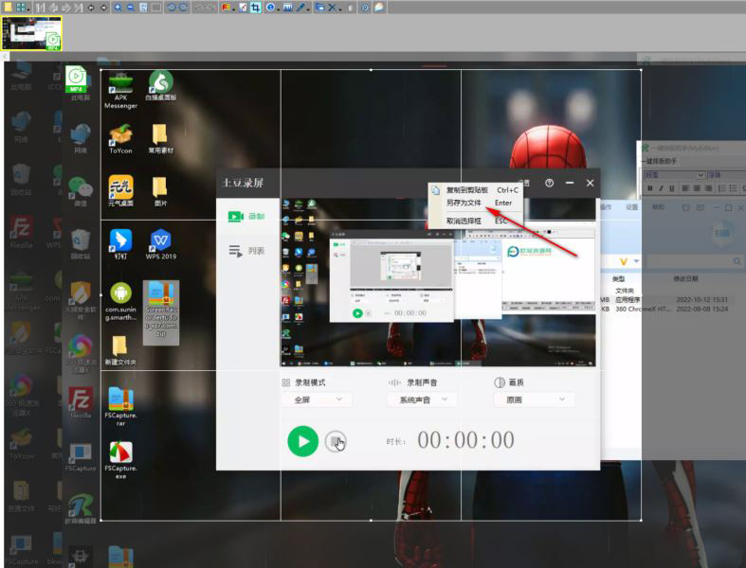Select the 新建文件夹 folder icon

[x=120, y=351]
